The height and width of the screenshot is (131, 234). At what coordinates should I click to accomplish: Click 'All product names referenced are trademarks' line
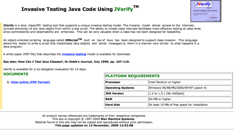click(94, 116)
